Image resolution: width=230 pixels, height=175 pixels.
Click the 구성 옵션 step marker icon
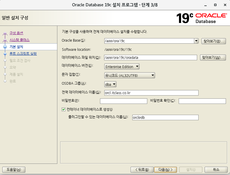click(x=5, y=33)
